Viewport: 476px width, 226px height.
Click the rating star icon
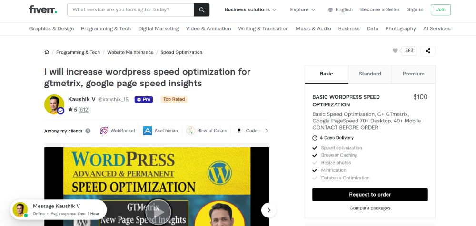70,109
